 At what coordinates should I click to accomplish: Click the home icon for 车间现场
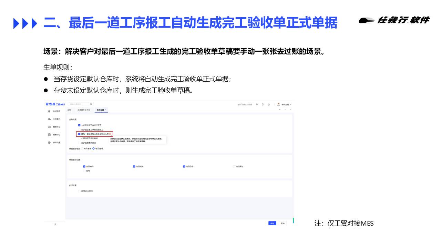(50, 111)
